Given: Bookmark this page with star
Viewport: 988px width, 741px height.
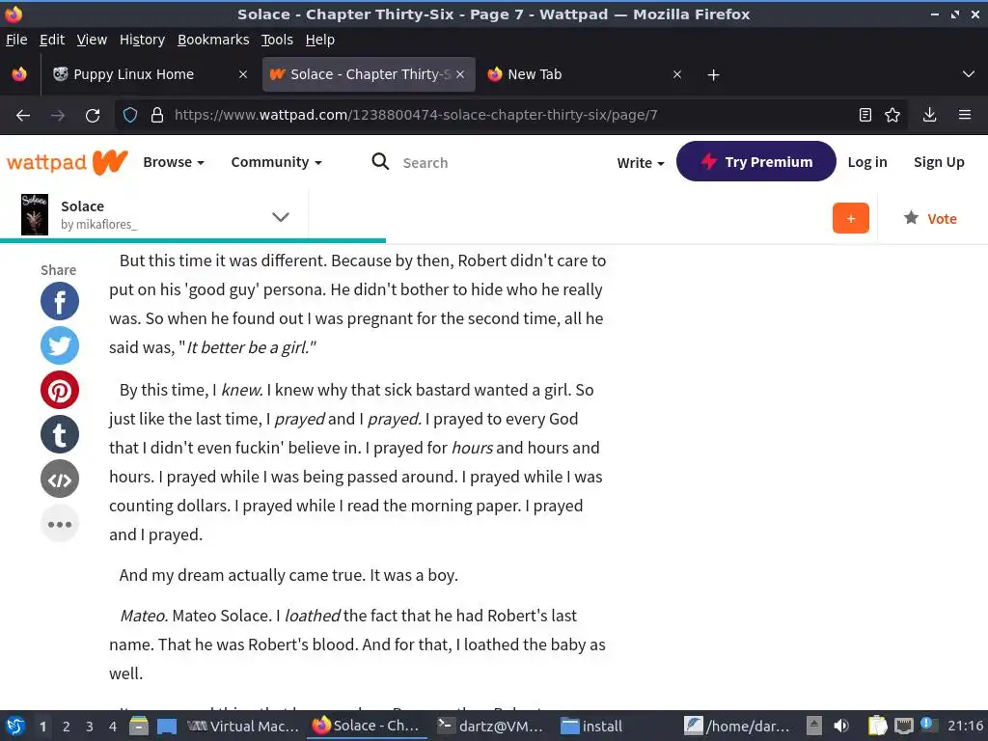Looking at the screenshot, I should pyautogui.click(x=892, y=115).
